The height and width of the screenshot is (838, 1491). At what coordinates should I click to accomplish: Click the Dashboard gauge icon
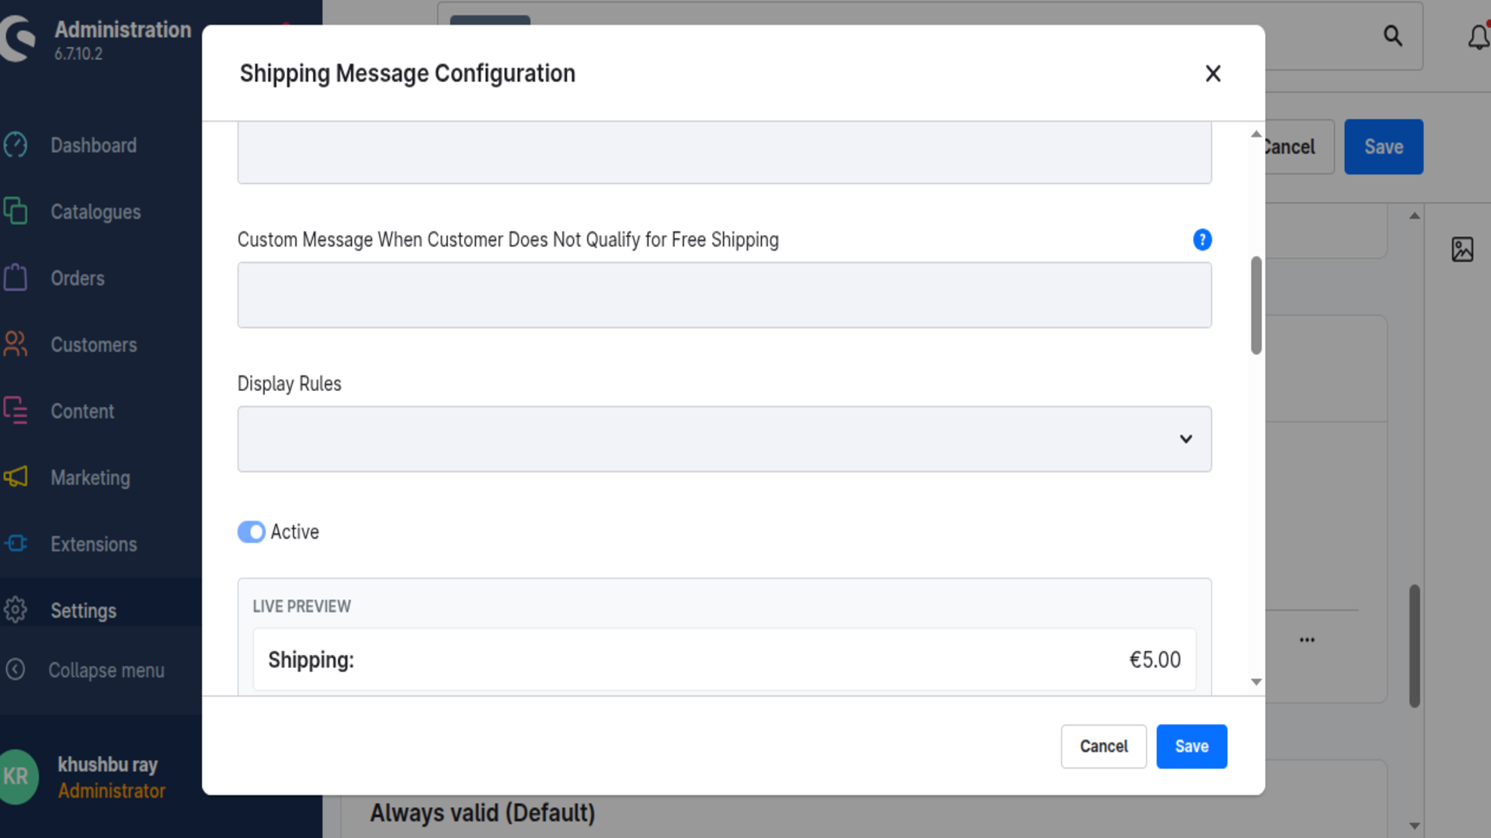pyautogui.click(x=16, y=145)
